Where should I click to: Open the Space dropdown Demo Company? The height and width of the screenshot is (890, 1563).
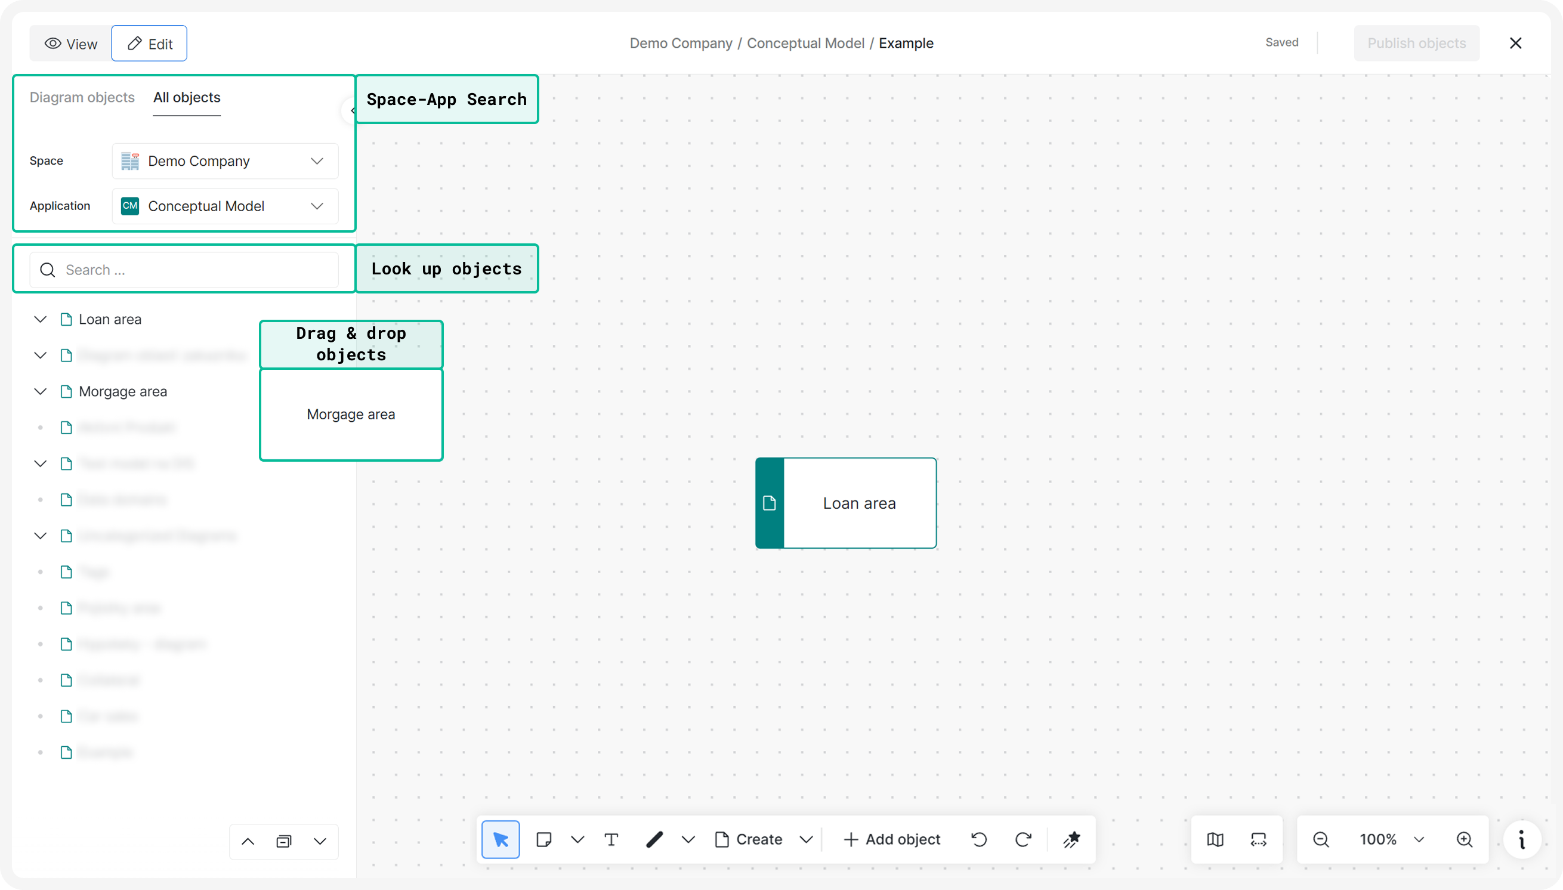point(225,162)
